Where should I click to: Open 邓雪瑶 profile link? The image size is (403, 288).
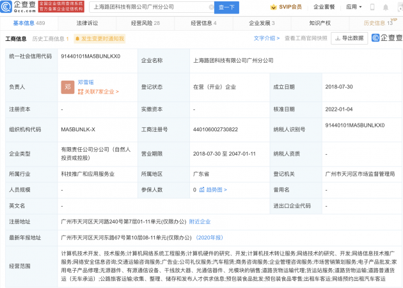(86, 83)
